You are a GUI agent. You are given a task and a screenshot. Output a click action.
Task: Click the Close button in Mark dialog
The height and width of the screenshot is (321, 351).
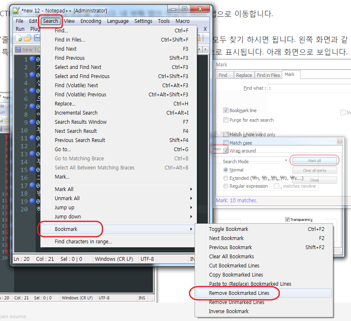point(314,180)
